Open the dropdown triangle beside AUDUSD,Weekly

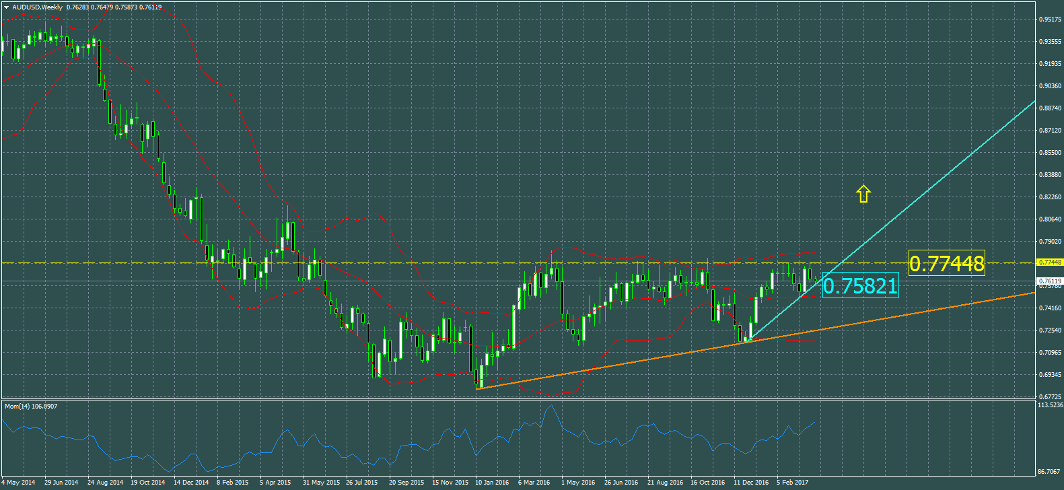click(6, 7)
